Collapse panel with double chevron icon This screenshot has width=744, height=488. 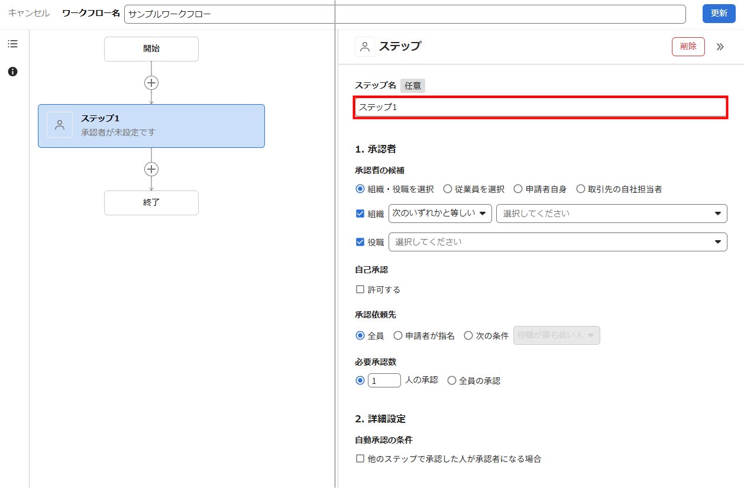click(x=720, y=47)
